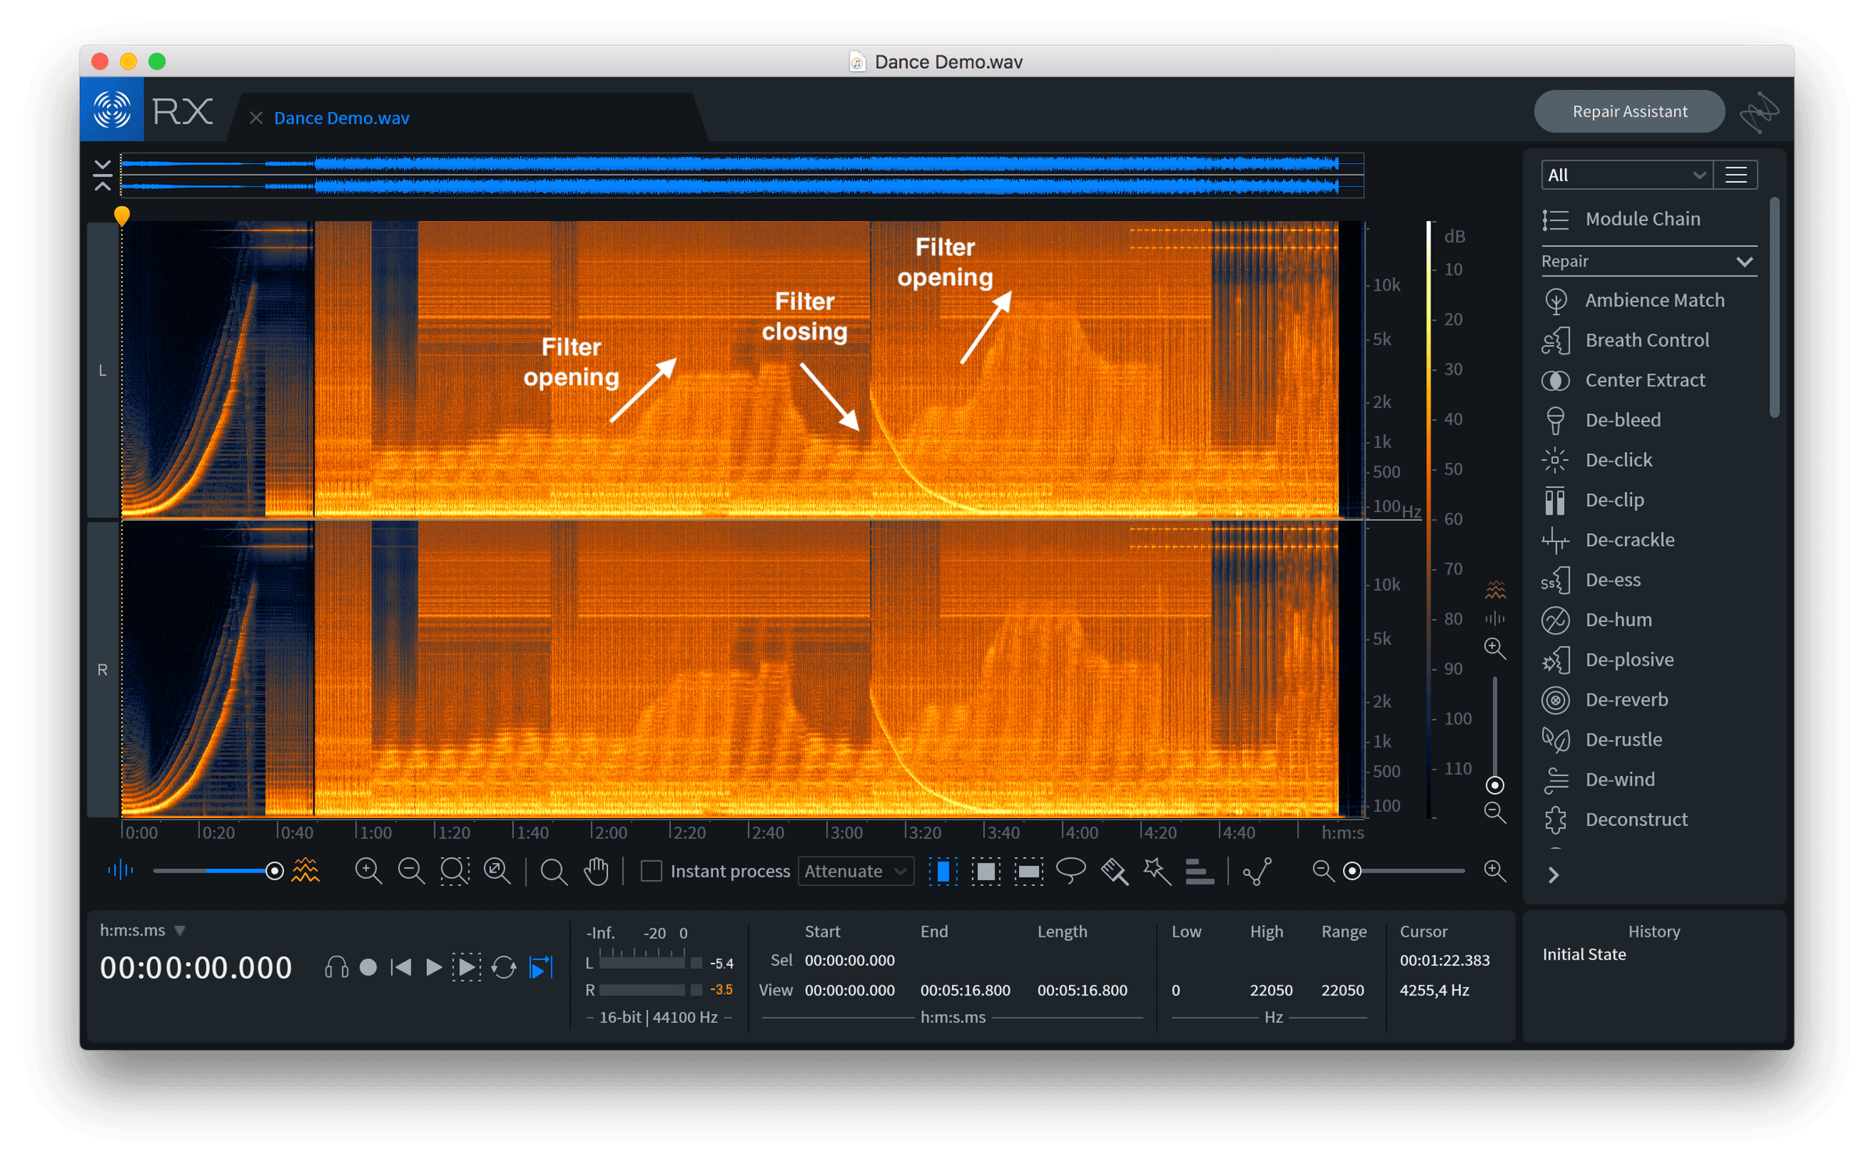Screen dimensions: 1874x1164
Task: Open the All module filter dropdown
Action: click(1626, 175)
